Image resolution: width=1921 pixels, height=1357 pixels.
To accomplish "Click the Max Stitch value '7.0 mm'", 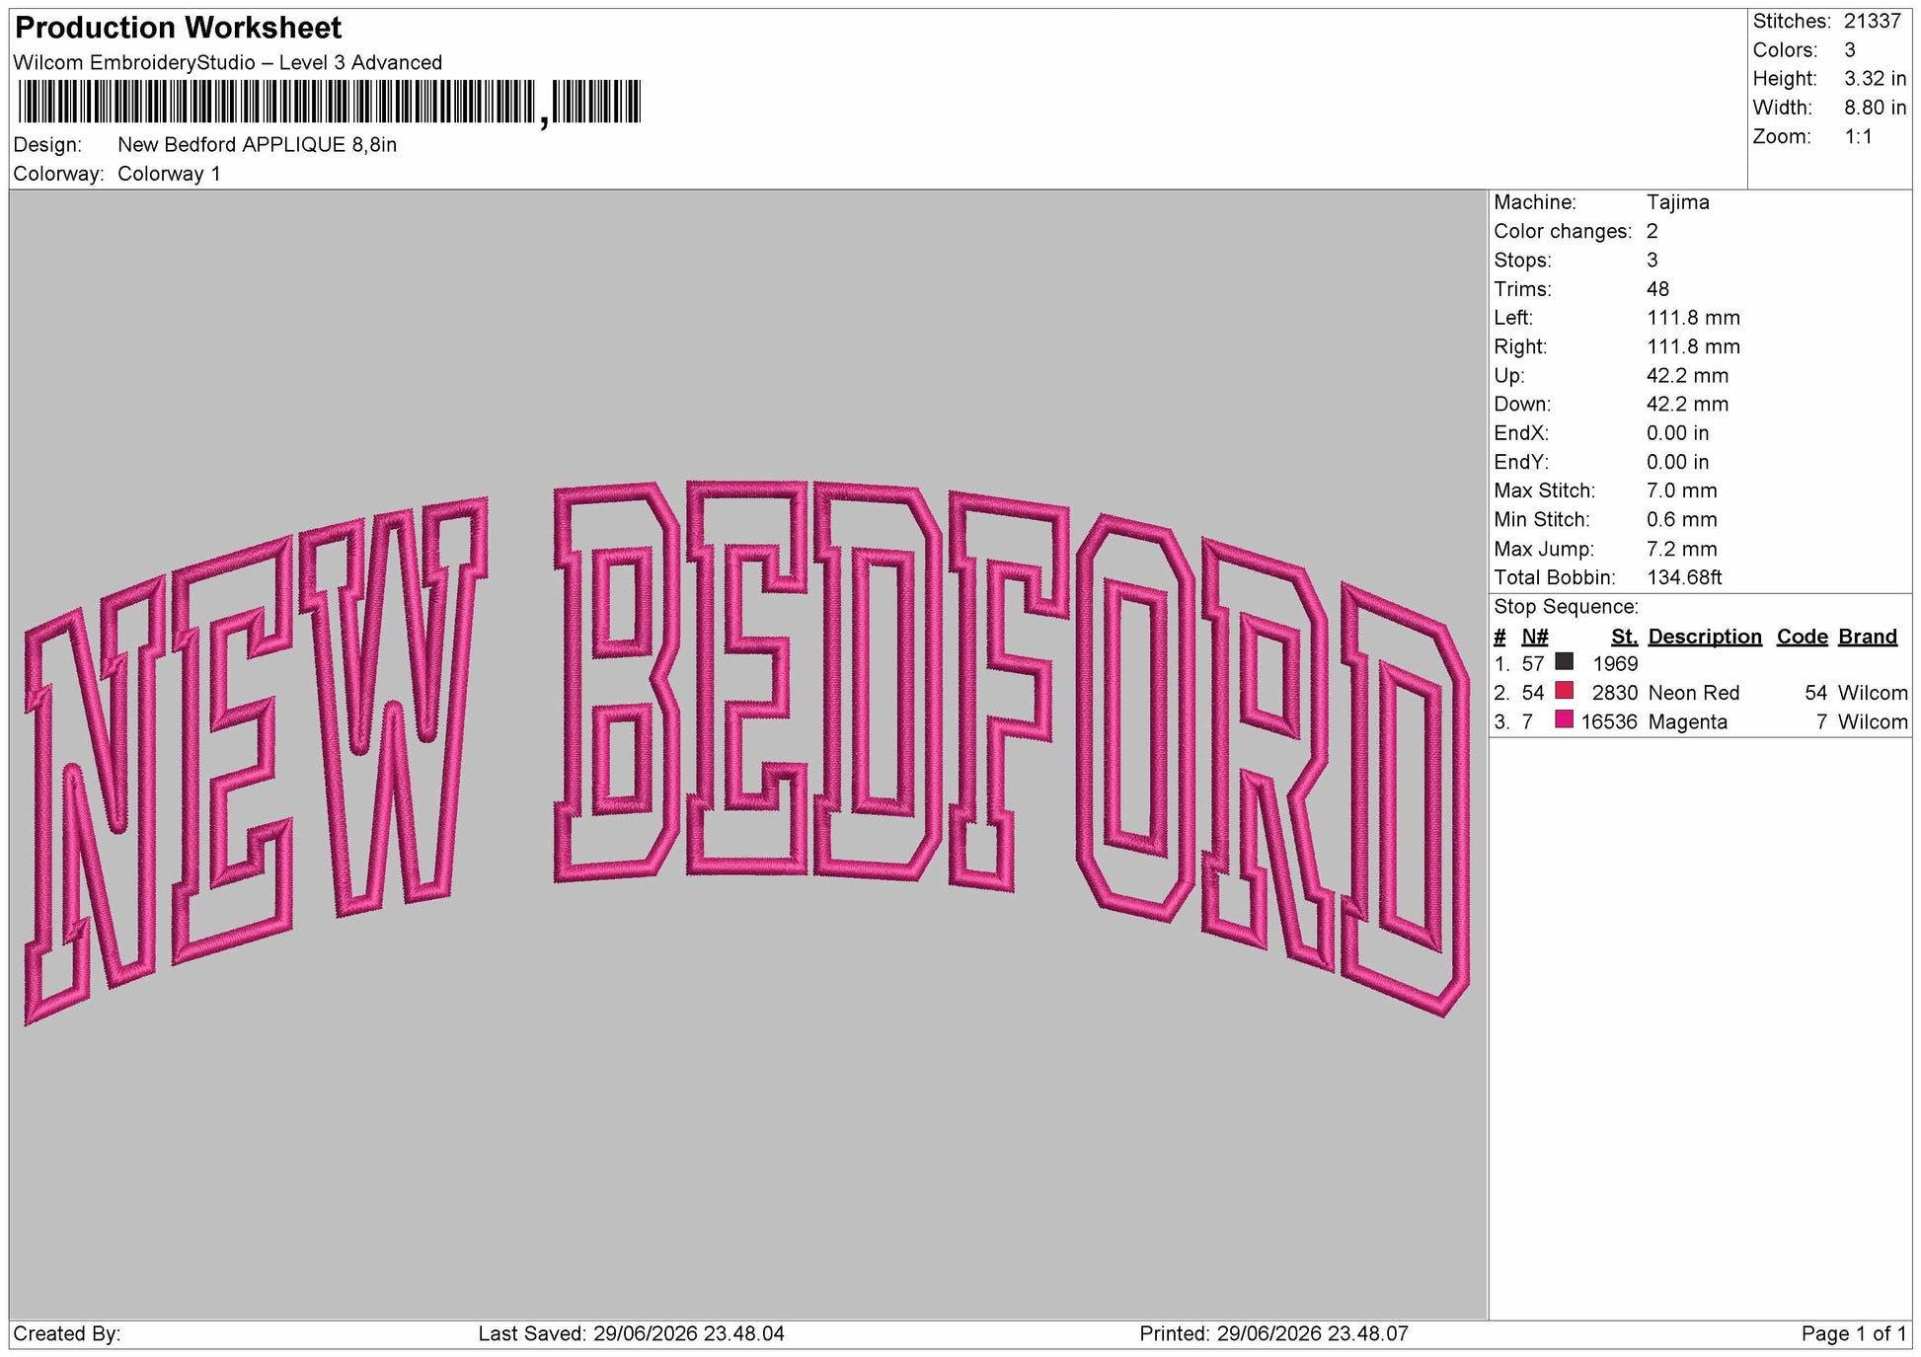I will pos(1681,490).
